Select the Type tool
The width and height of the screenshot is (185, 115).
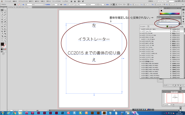tap(2, 17)
